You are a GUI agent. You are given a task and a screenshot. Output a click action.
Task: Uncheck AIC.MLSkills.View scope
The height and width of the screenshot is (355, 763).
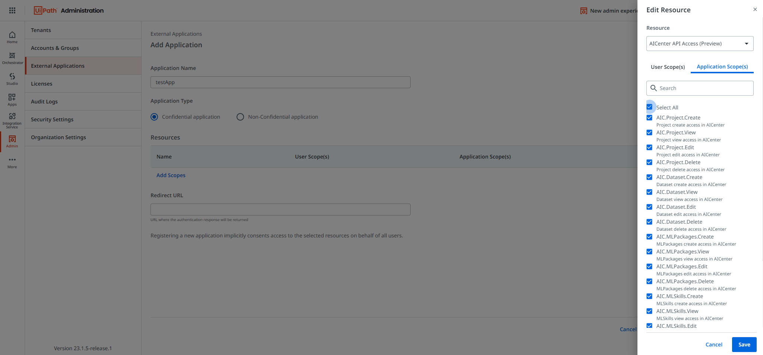[649, 311]
